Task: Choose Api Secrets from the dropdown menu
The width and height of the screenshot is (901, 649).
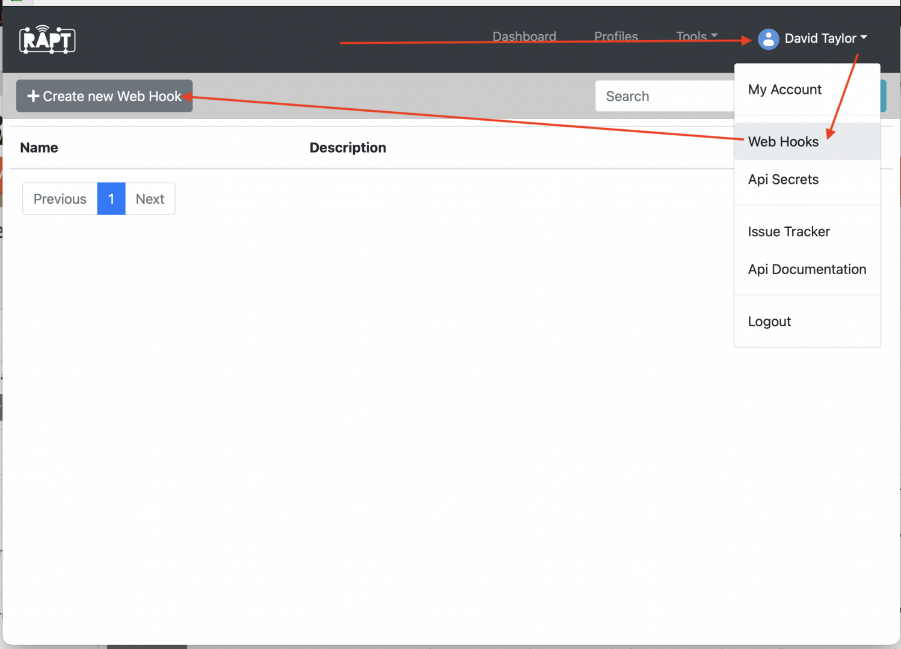Action: coord(783,180)
